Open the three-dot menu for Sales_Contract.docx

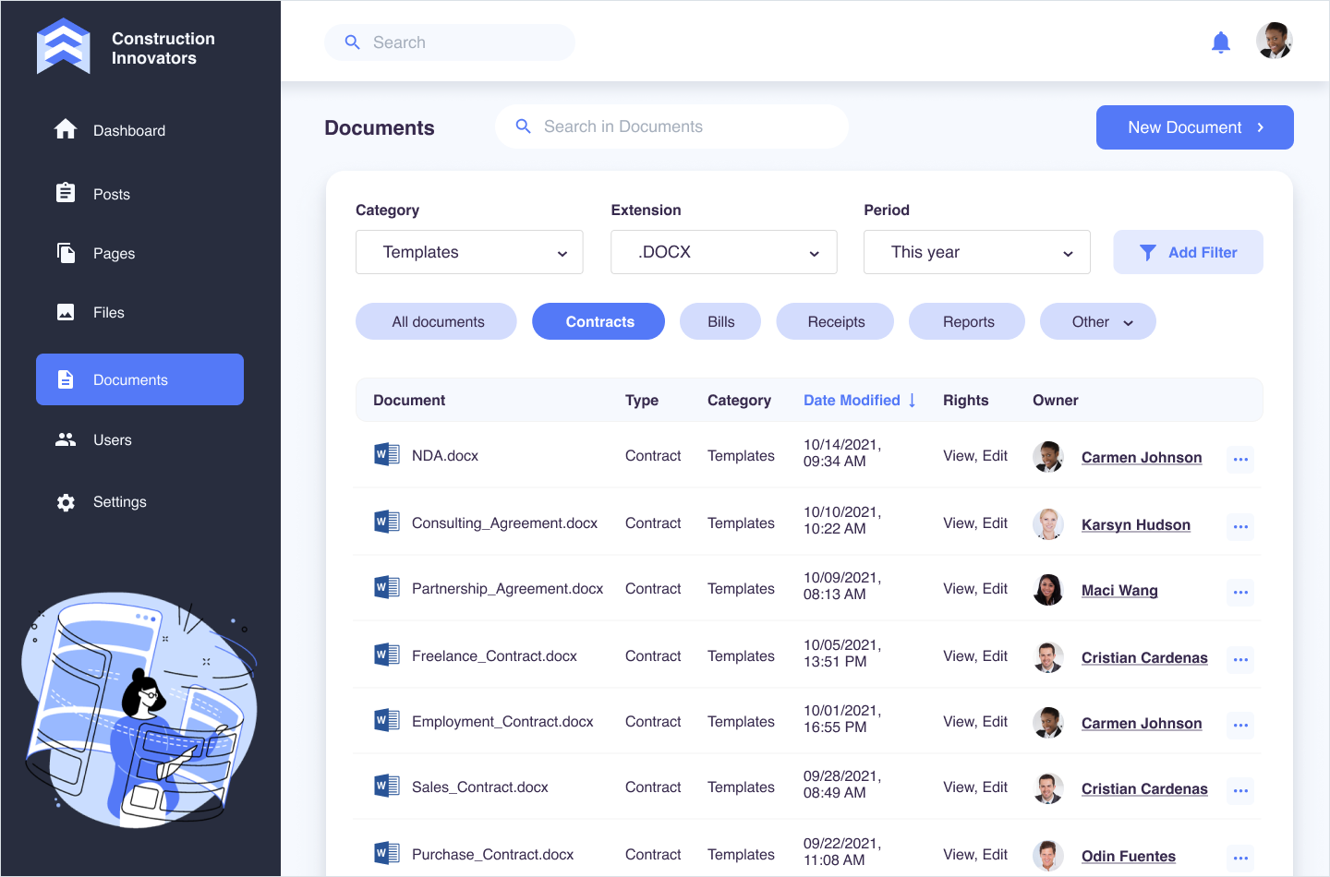tap(1239, 790)
